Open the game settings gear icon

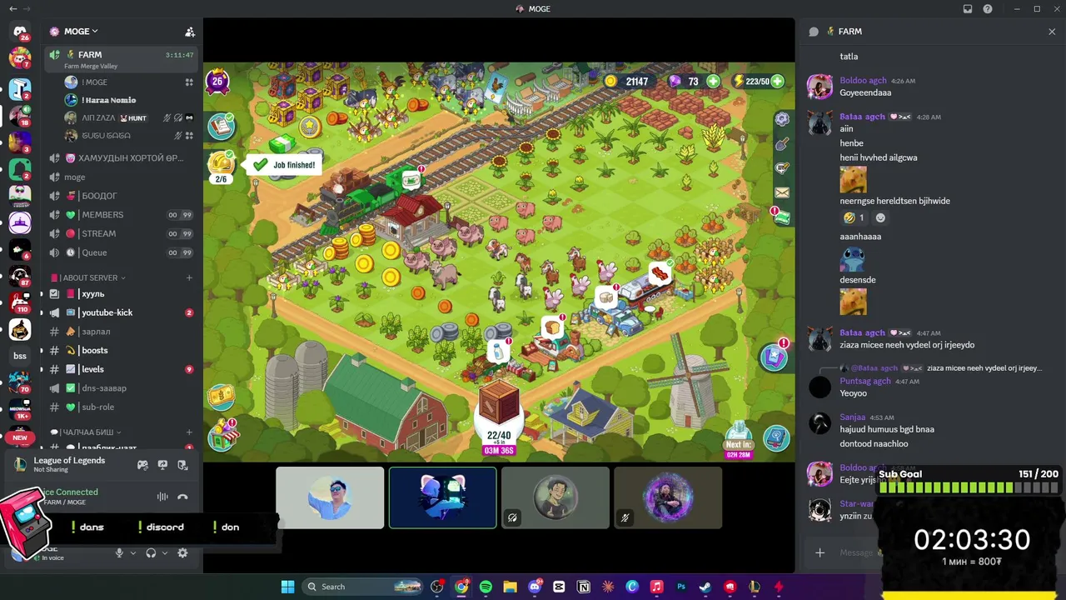(782, 119)
